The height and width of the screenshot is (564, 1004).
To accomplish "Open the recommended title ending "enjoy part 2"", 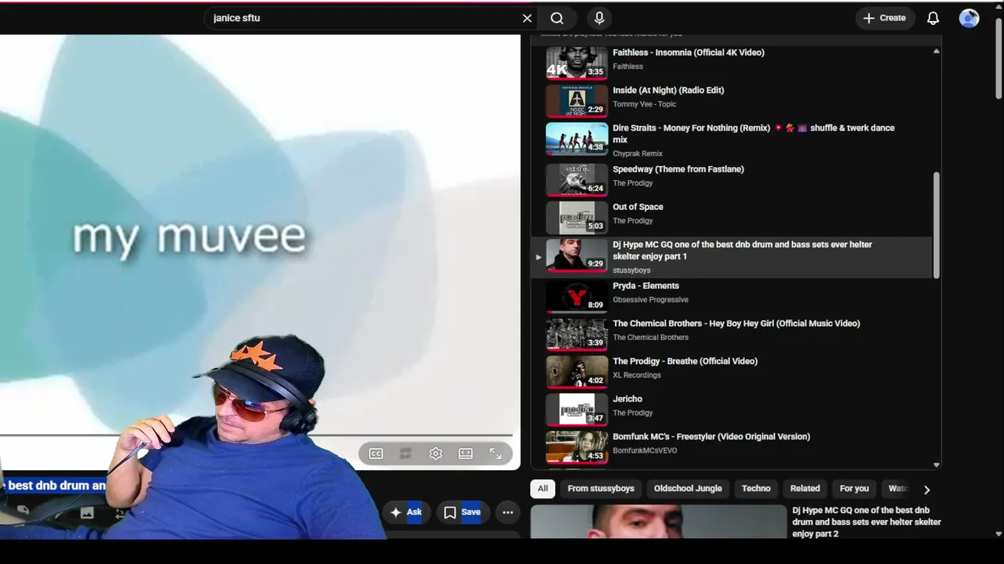I will pos(867,522).
